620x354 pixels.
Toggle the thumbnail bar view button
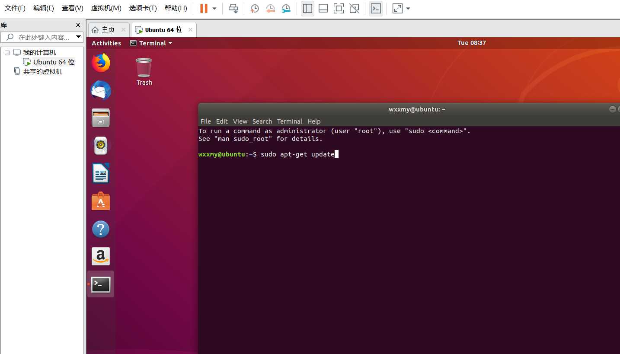tap(323, 8)
